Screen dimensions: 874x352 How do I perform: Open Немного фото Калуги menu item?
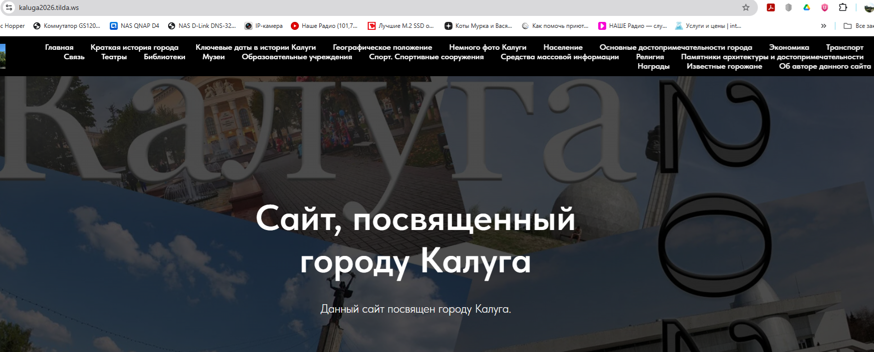point(488,47)
